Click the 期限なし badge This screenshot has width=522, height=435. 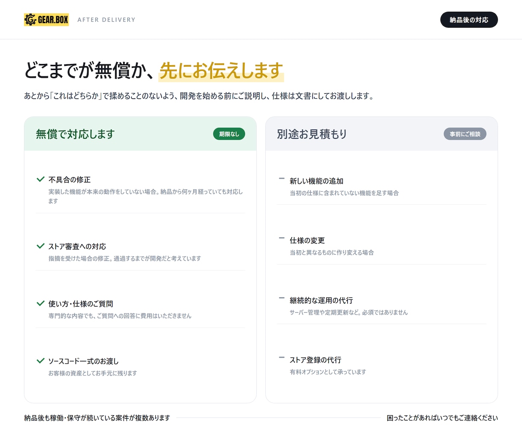[x=229, y=134]
